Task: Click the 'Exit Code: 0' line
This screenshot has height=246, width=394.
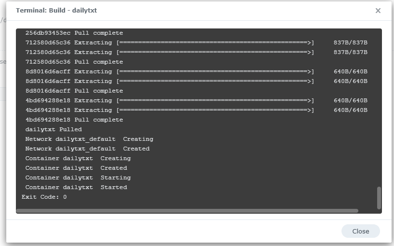Action: pos(44,197)
